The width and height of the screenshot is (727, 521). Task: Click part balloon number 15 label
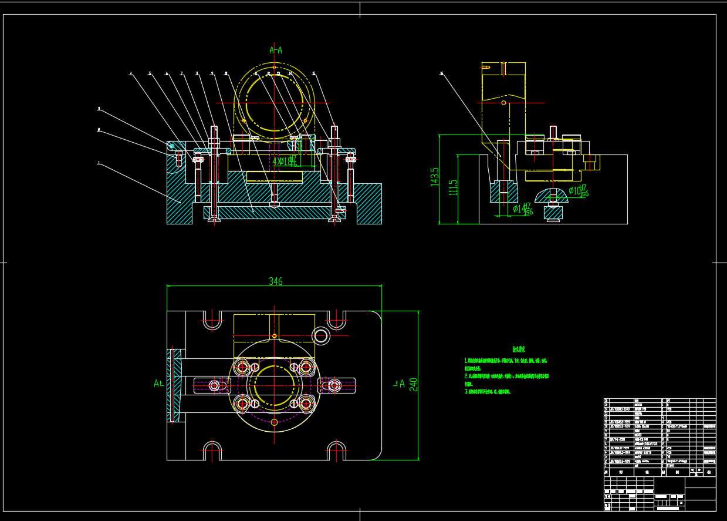coord(314,73)
